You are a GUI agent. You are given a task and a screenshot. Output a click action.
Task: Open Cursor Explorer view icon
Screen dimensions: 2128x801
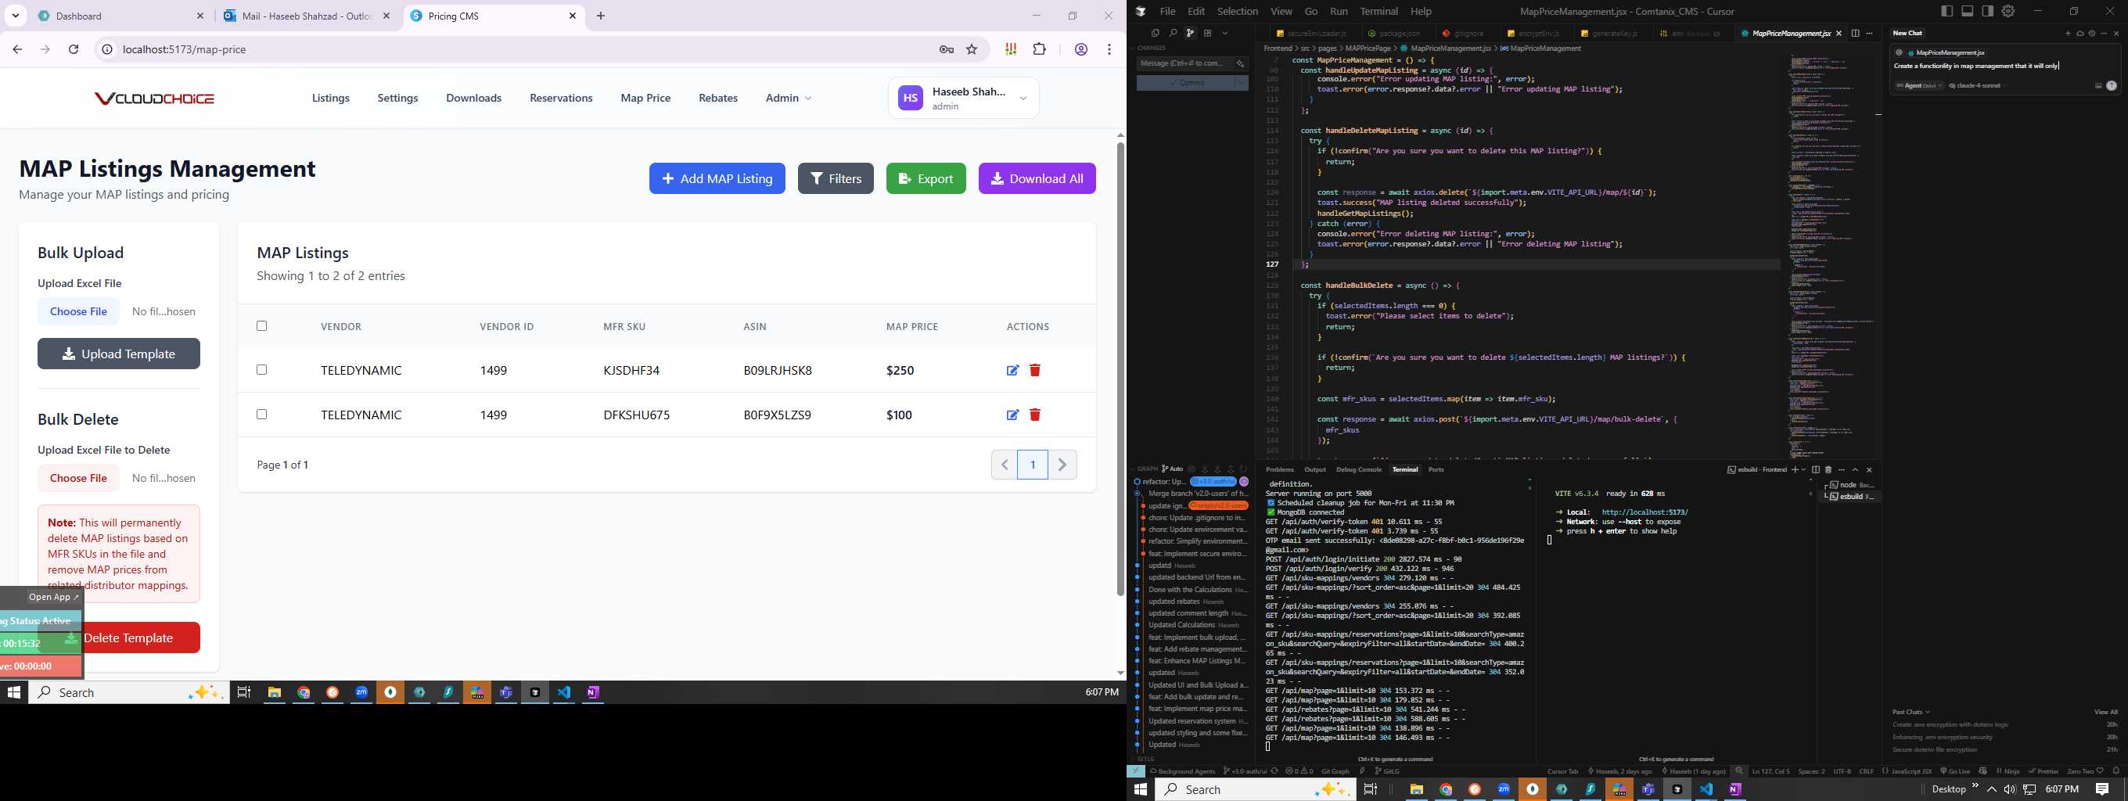click(1155, 33)
